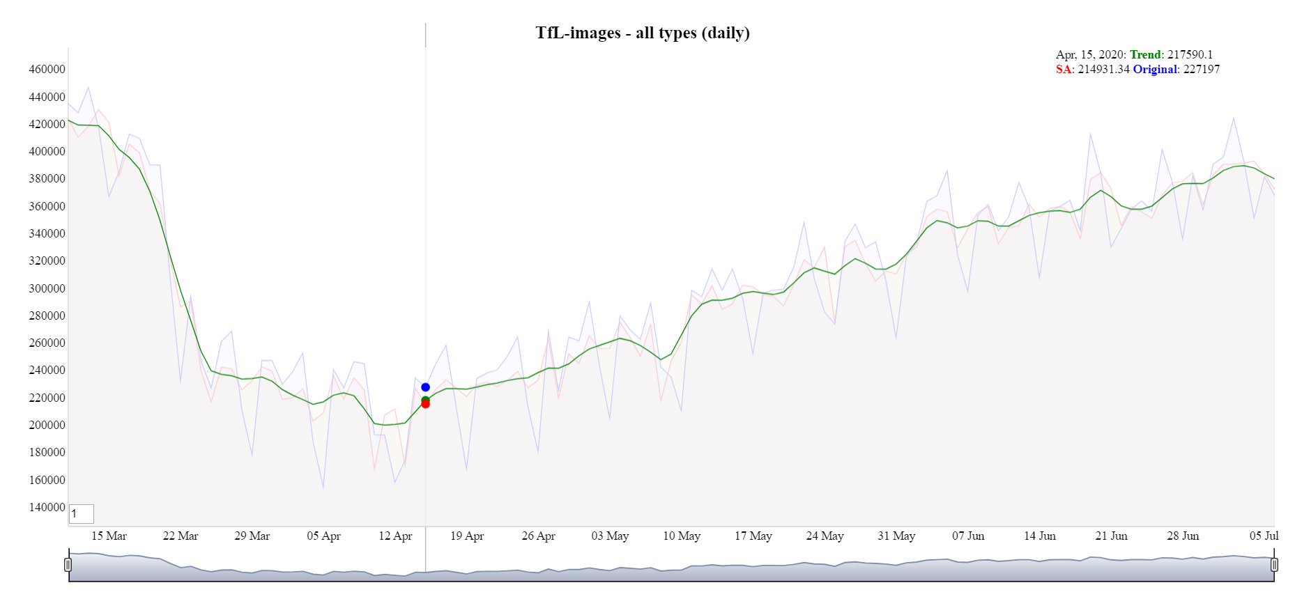Click the 12 Apr x-axis label
The width and height of the screenshot is (1295, 608).
pyautogui.click(x=395, y=536)
